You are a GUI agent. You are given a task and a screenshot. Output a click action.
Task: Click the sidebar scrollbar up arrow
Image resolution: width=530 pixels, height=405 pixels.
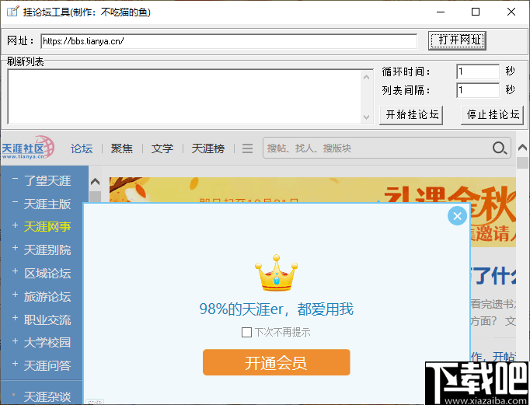pos(95,182)
